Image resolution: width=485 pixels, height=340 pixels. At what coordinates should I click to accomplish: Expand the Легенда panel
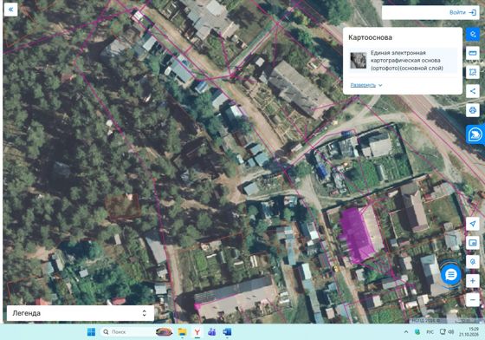pyautogui.click(x=81, y=313)
